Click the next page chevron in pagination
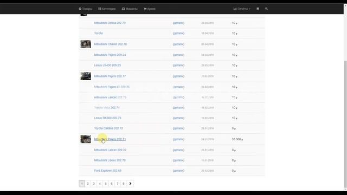The height and width of the screenshot is (195, 347). pyautogui.click(x=130, y=184)
